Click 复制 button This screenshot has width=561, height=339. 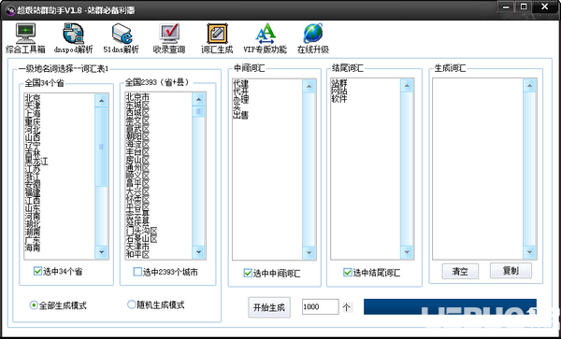tap(511, 271)
